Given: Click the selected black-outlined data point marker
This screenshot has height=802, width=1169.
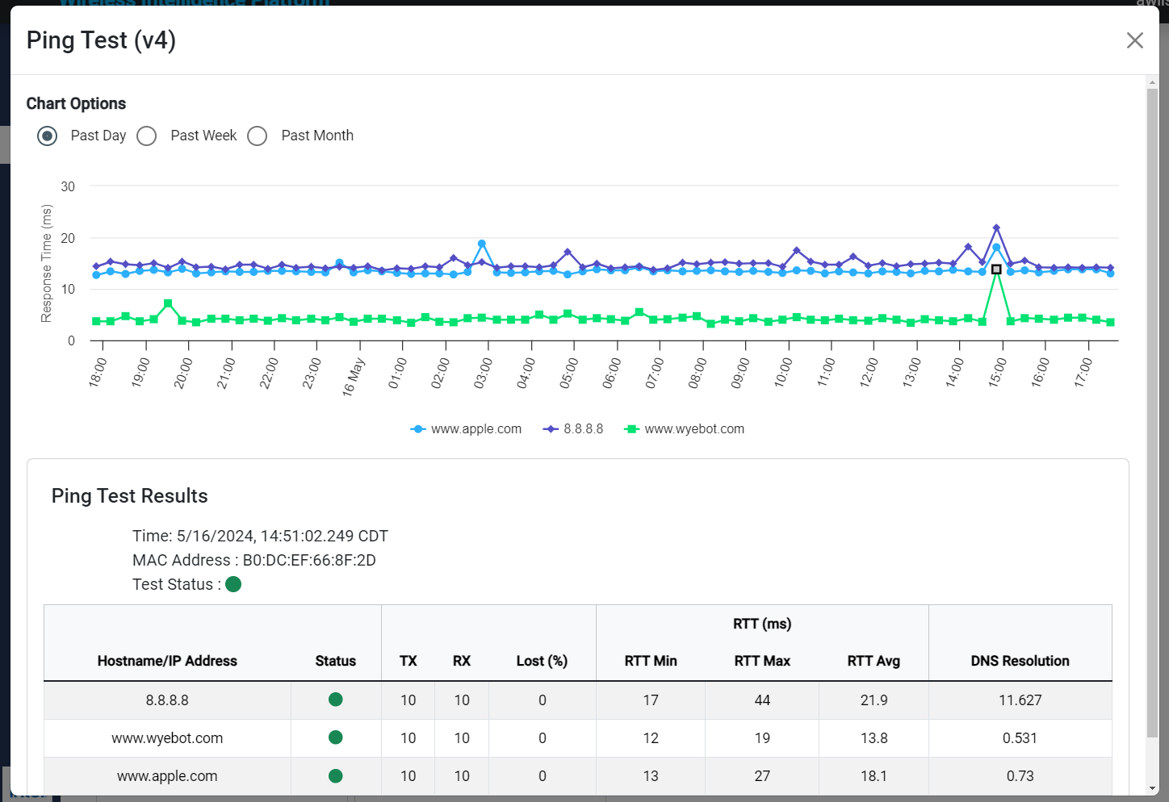Looking at the screenshot, I should pos(996,269).
